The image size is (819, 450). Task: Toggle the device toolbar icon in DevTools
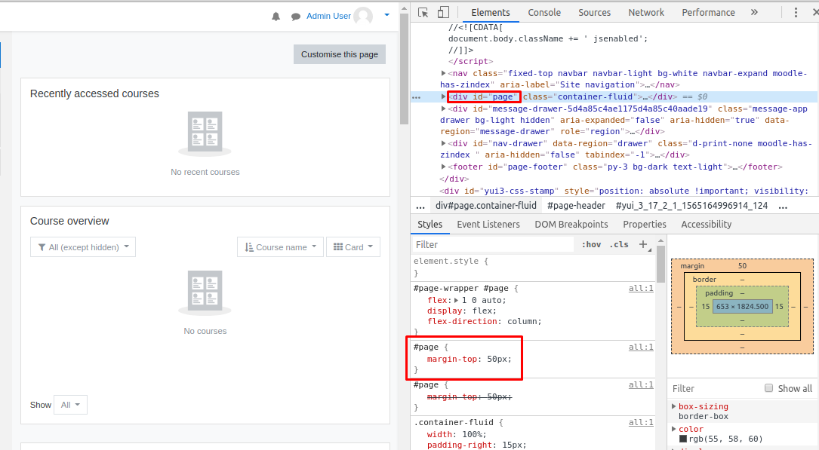[443, 13]
